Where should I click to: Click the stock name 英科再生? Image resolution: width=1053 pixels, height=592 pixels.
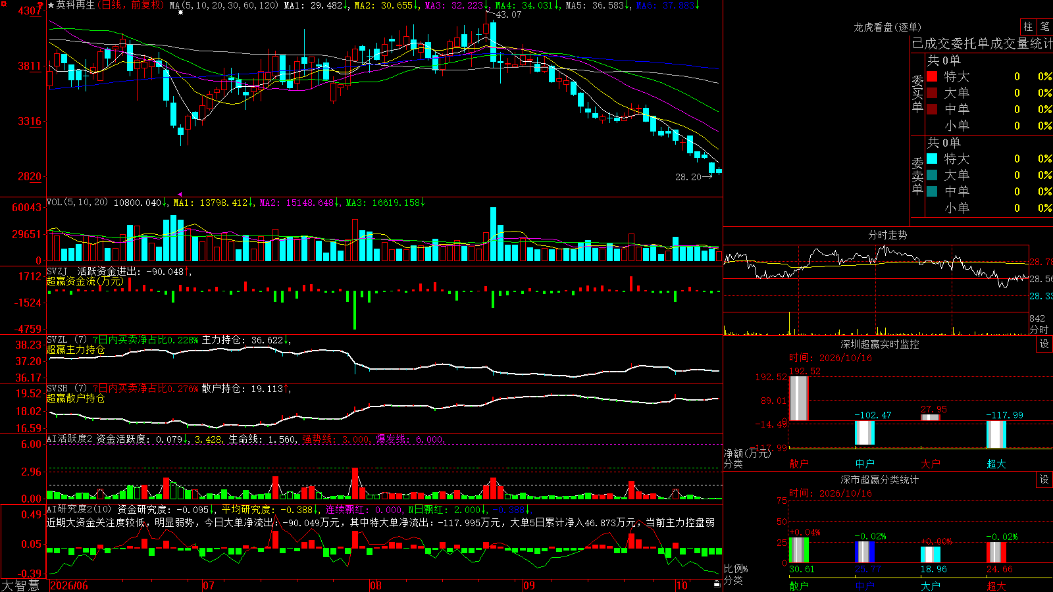(x=76, y=5)
